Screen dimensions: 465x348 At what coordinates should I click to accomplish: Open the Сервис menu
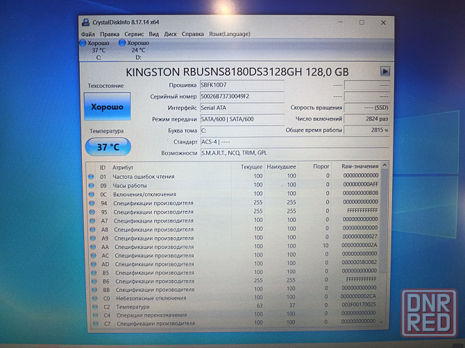click(134, 34)
